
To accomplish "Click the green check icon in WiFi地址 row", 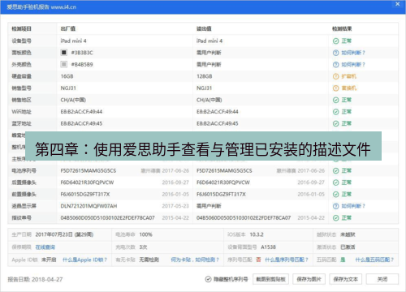I will pos(335,112).
